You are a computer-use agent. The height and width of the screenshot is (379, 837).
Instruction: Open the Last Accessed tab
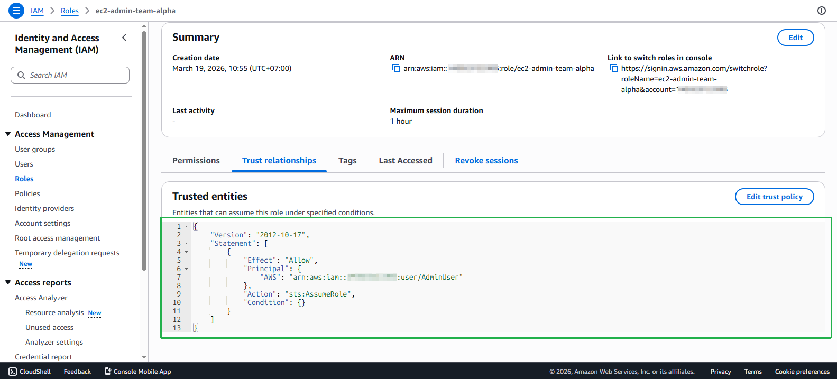(406, 160)
